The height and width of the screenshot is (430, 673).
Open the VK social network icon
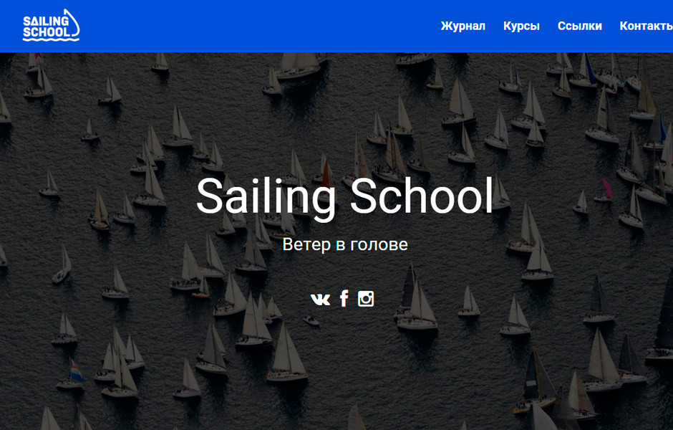coord(320,299)
